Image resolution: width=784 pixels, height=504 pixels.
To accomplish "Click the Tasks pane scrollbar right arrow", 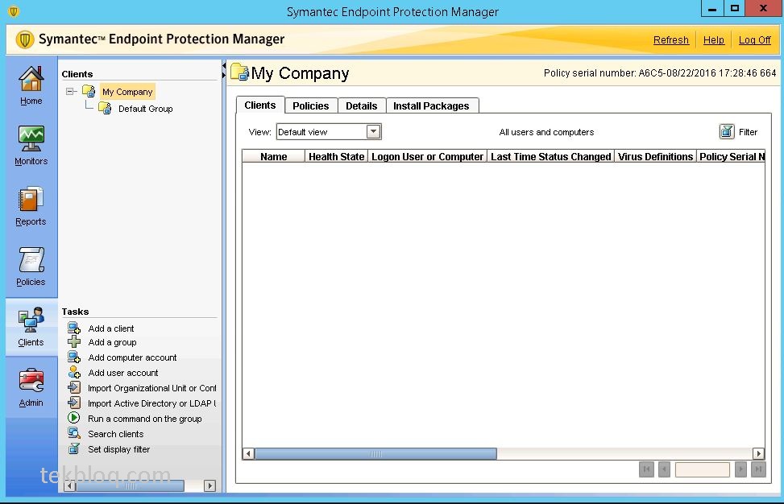I will 210,485.
